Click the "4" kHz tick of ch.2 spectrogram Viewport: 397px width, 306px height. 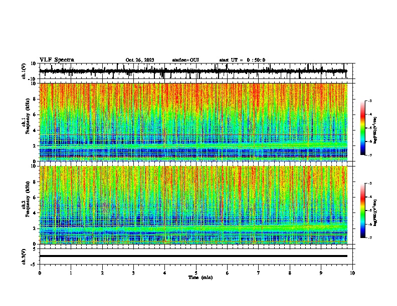pyautogui.click(x=35, y=213)
